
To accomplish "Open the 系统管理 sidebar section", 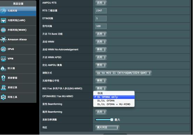I will (18, 78).
